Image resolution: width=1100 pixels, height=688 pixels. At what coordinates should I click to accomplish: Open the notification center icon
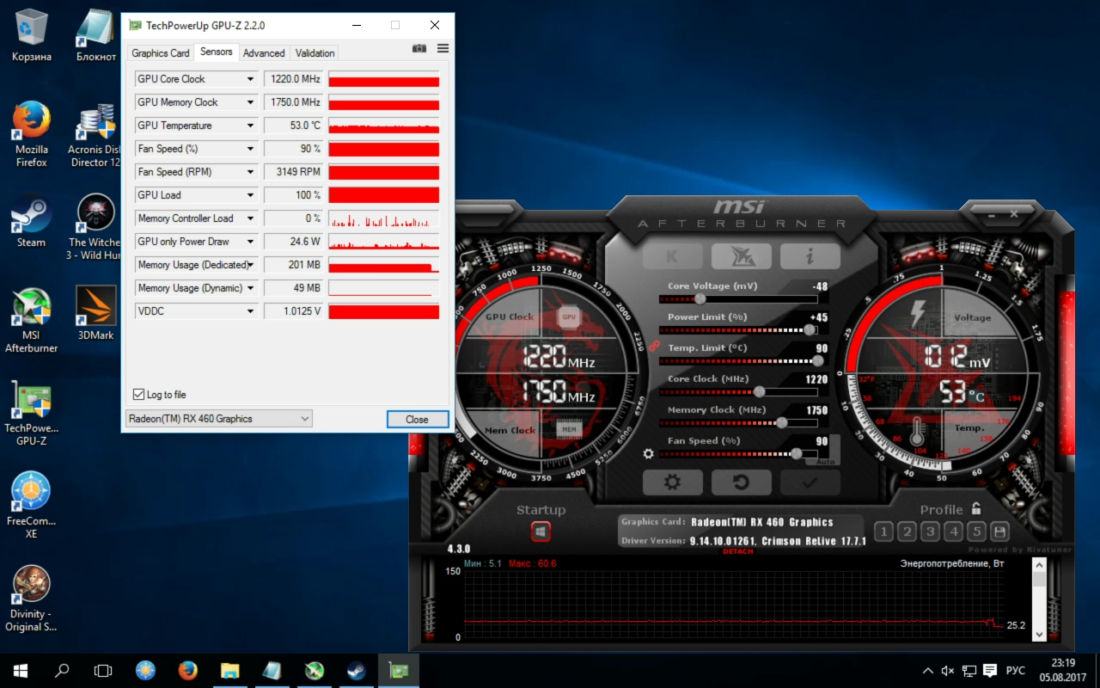(x=990, y=670)
